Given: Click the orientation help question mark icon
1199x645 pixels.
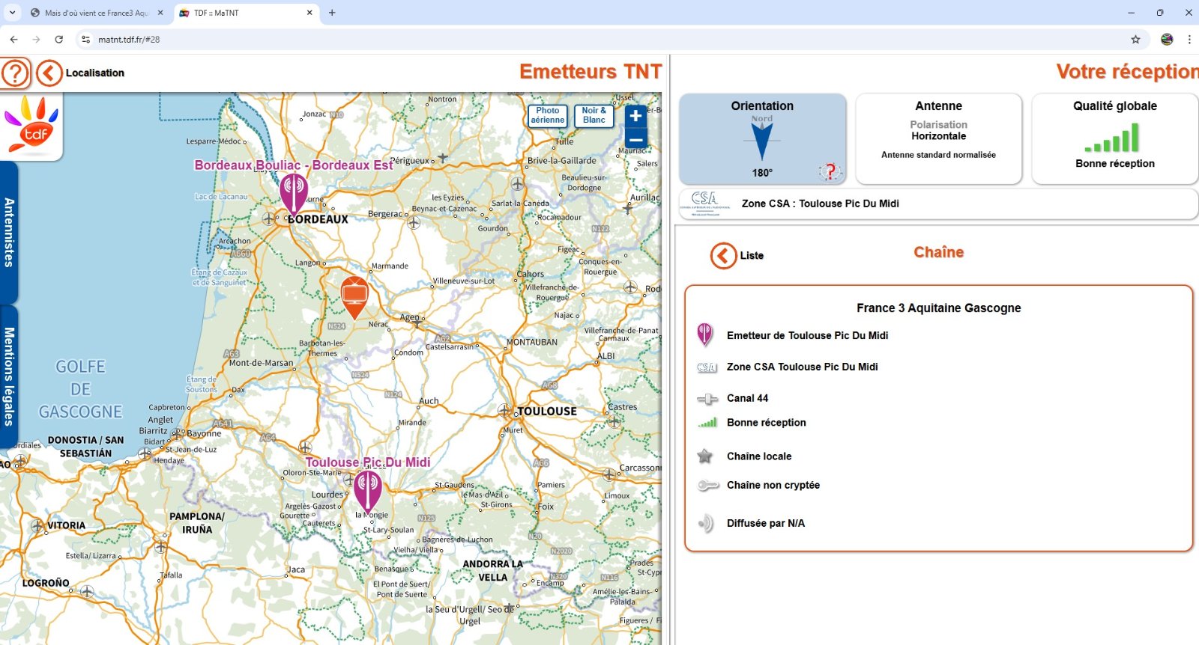Looking at the screenshot, I should (830, 171).
